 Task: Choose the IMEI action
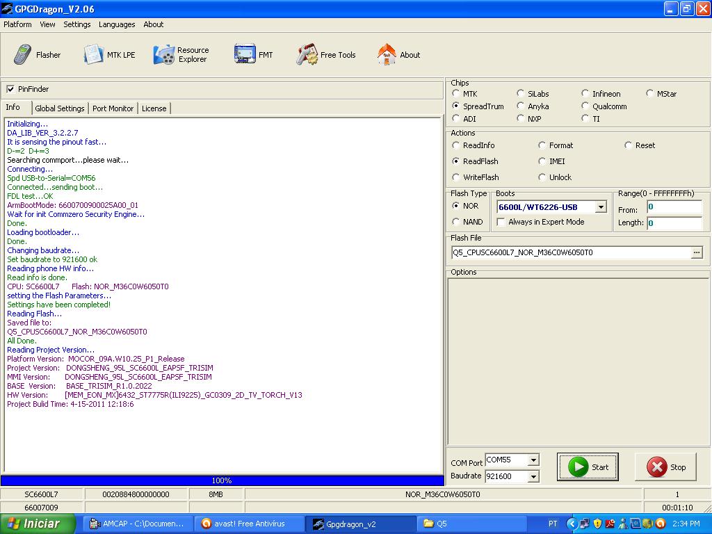pos(542,161)
